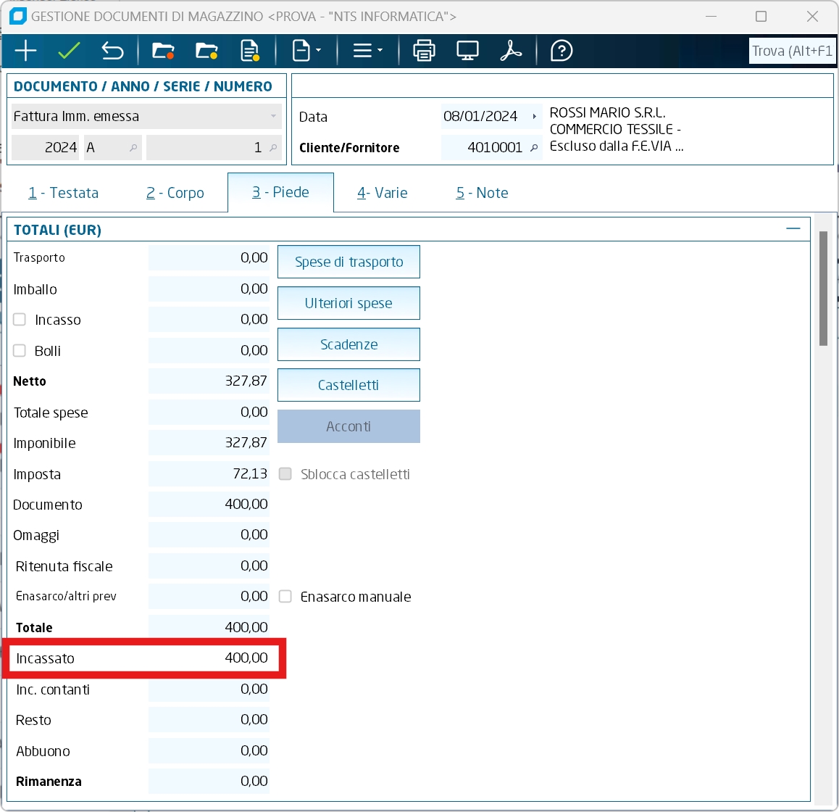Collapse the TOTALI (EUR) panel
The height and width of the screenshot is (812, 839).
click(793, 229)
